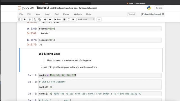
Task: Click the Python logo icon
Action: pos(149,8)
